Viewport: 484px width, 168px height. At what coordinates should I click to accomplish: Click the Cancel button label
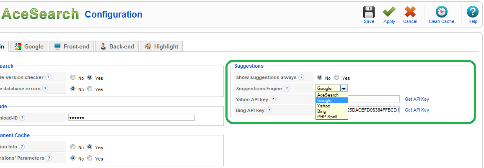tap(410, 22)
